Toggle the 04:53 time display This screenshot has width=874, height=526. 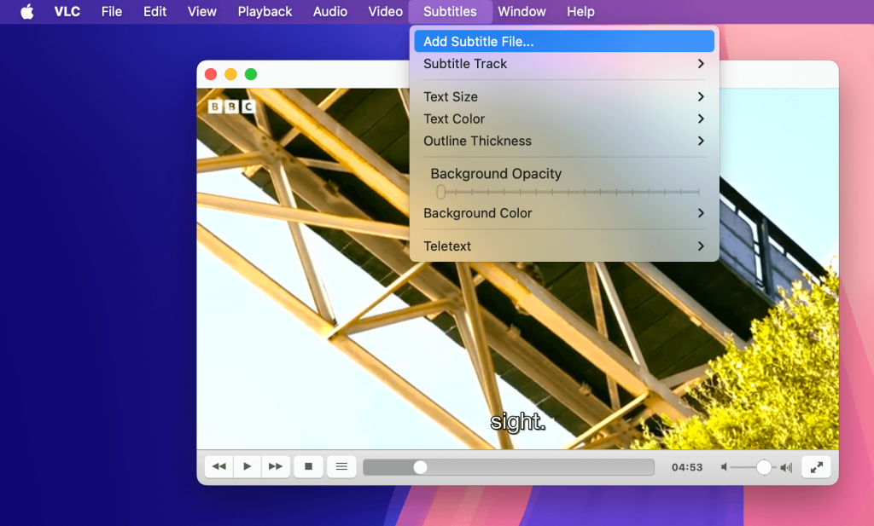[x=687, y=467]
